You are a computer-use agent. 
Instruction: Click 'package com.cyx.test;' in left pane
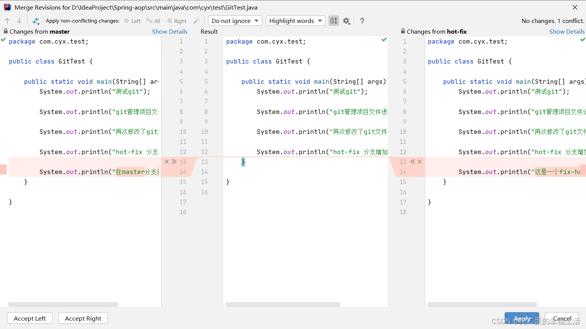pos(49,41)
